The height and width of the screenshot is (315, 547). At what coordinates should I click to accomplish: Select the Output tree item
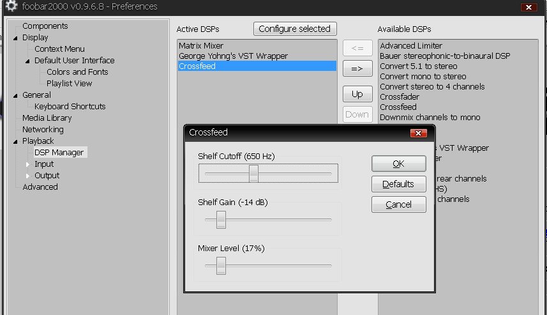pyautogui.click(x=47, y=176)
